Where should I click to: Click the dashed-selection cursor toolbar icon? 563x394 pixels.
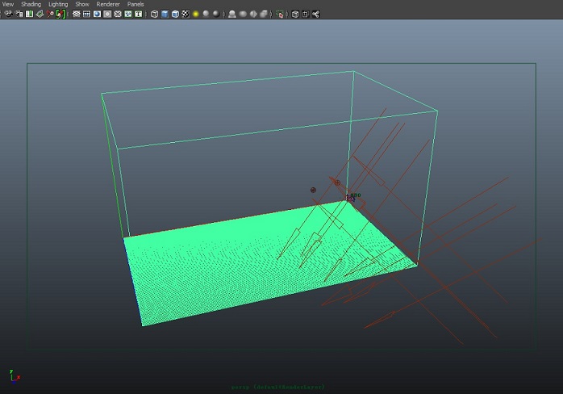click(x=280, y=15)
